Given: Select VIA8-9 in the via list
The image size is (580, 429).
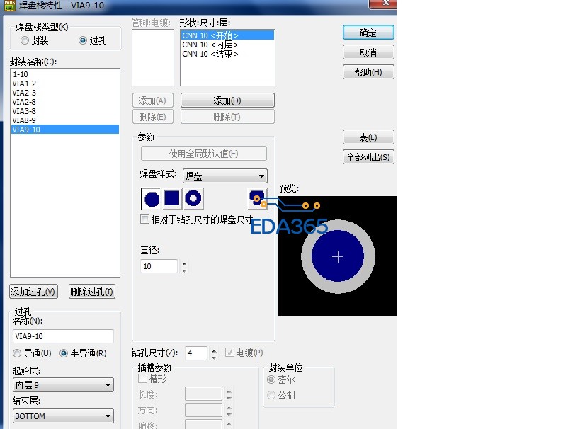Looking at the screenshot, I should 64,120.
